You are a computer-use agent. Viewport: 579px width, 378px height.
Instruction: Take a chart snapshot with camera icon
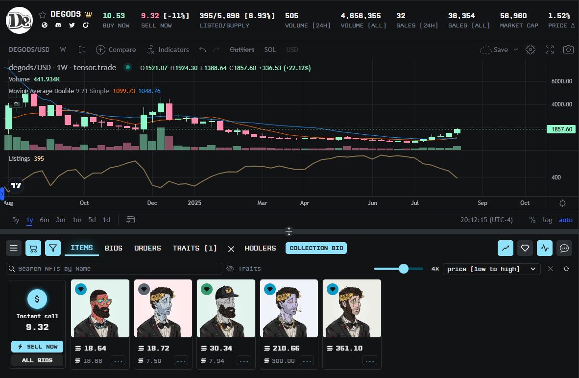coord(568,50)
